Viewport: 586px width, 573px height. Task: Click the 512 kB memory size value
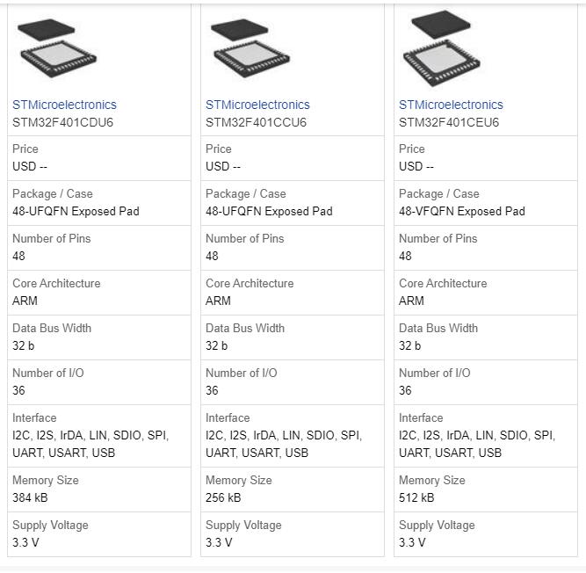click(416, 497)
